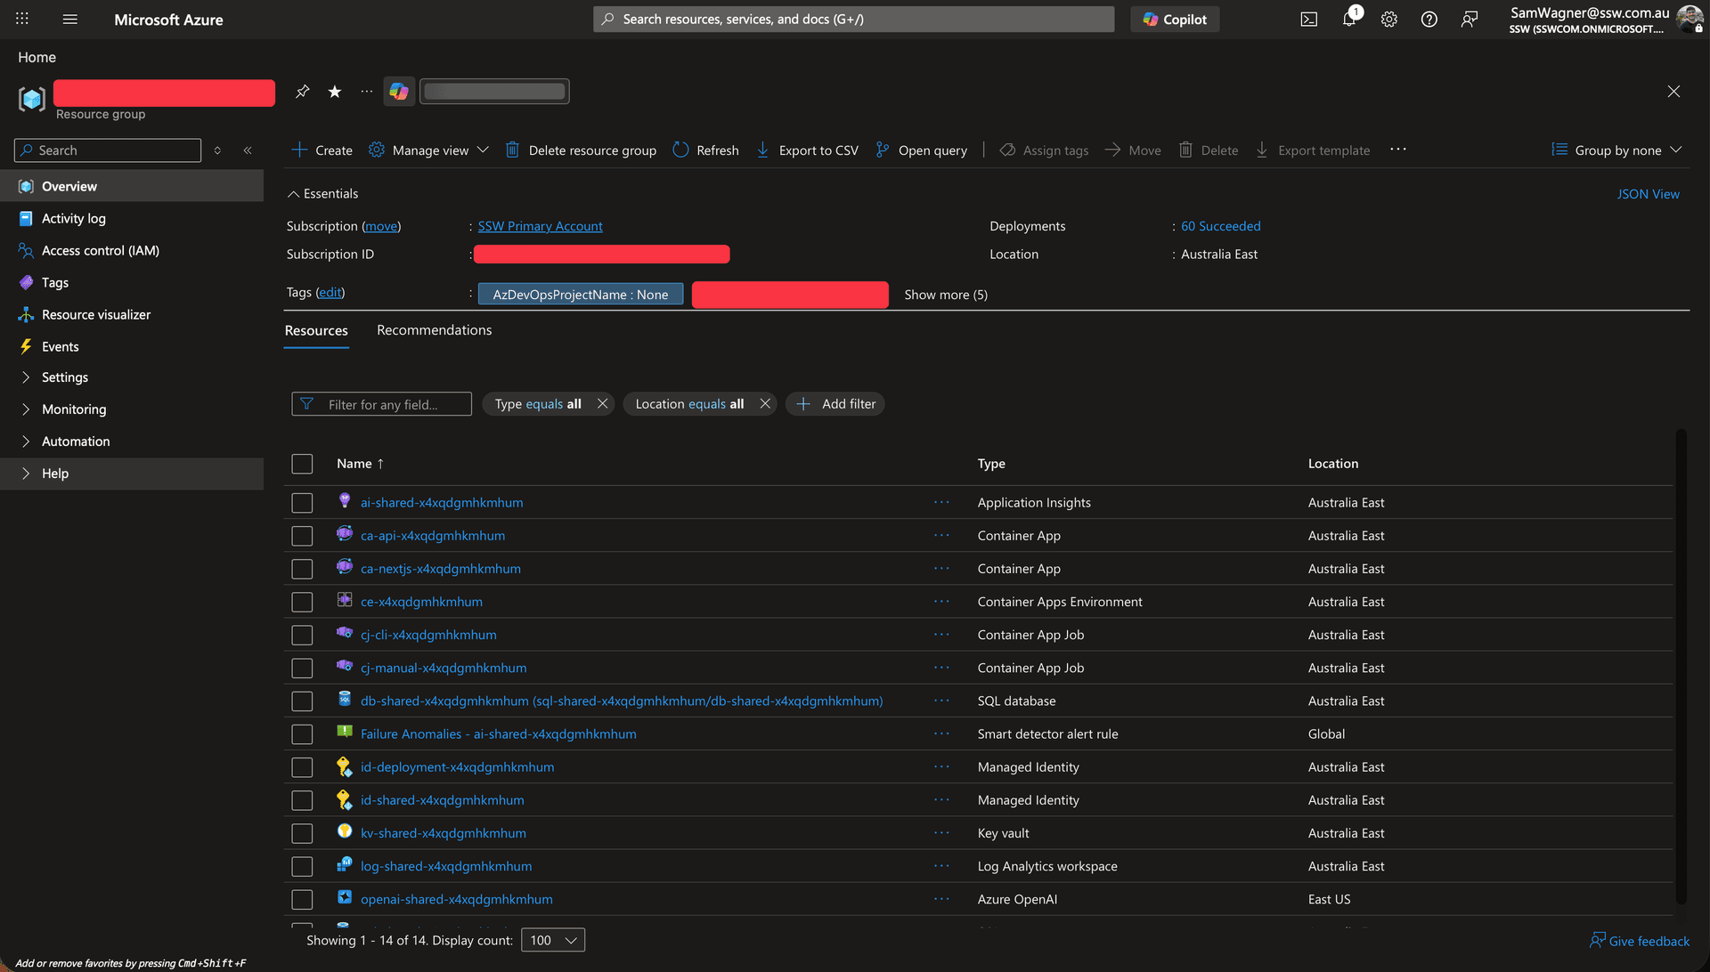1710x972 pixels.
Task: Switch to the Recommendations tab
Action: tap(434, 330)
